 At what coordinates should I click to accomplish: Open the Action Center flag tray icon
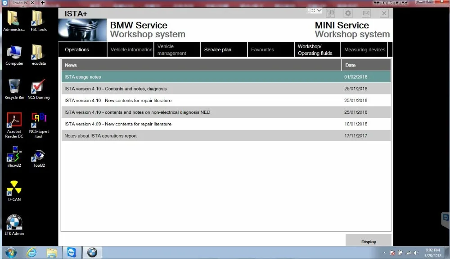(392, 253)
